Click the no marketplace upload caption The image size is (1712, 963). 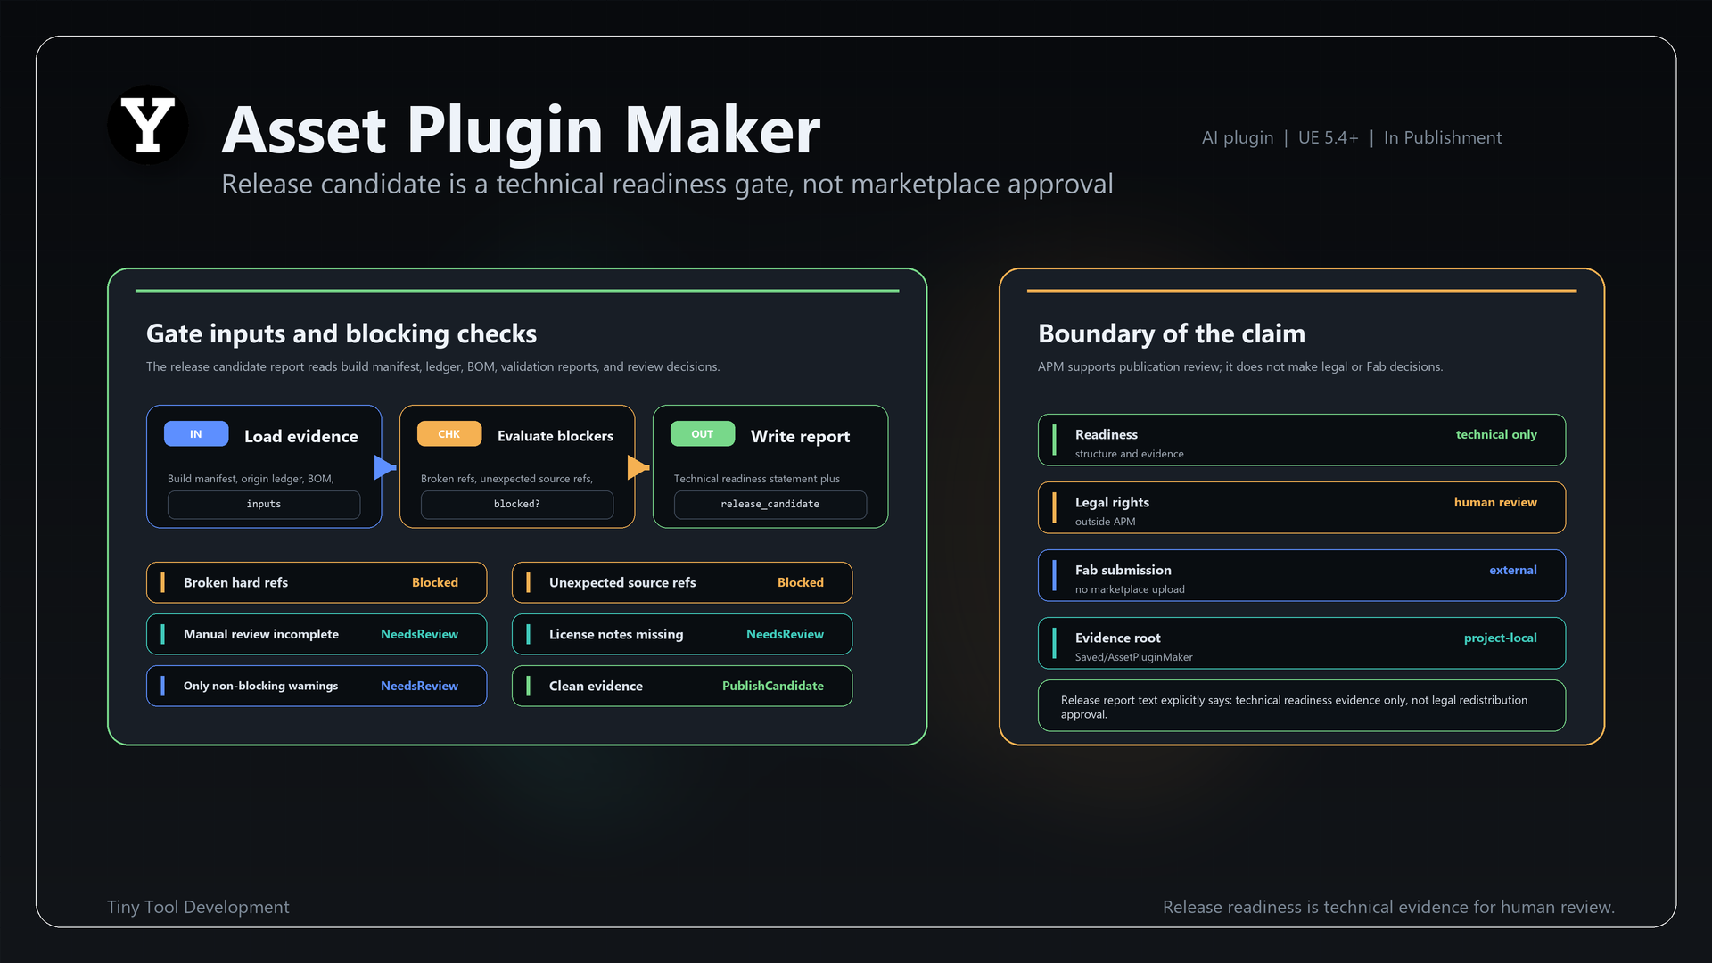[1130, 589]
